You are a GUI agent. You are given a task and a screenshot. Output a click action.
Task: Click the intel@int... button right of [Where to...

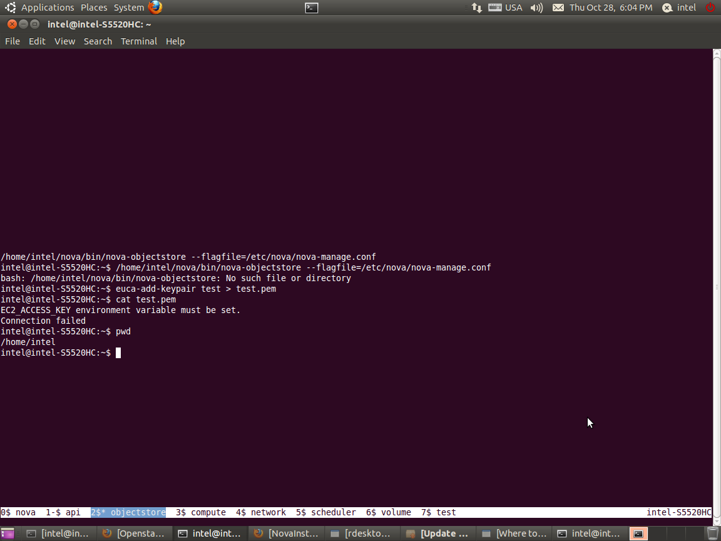(x=589, y=533)
